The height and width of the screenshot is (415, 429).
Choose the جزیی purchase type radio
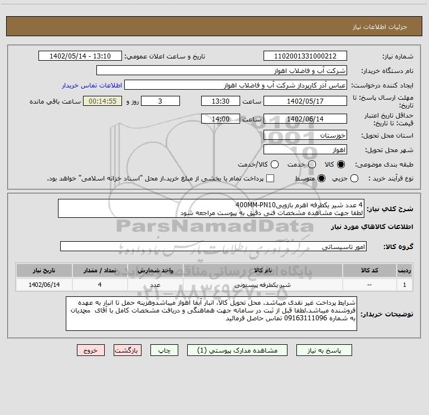354,178
